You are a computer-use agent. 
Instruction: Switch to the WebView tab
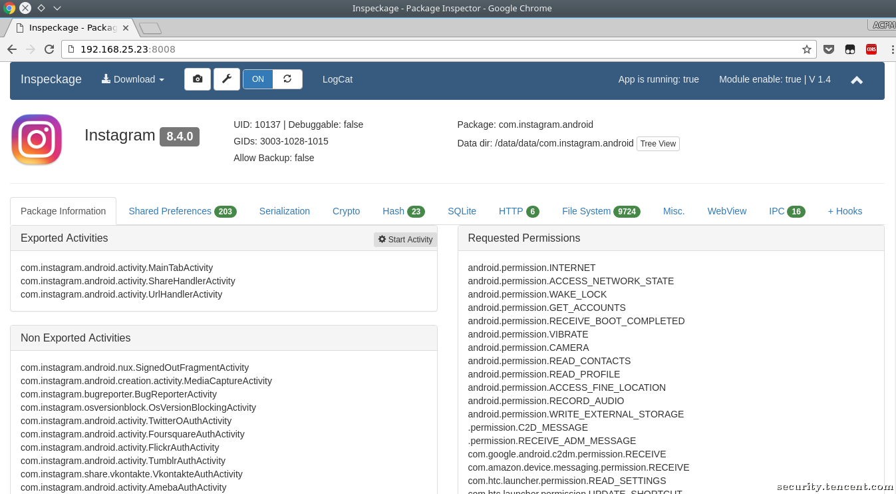[727, 211]
